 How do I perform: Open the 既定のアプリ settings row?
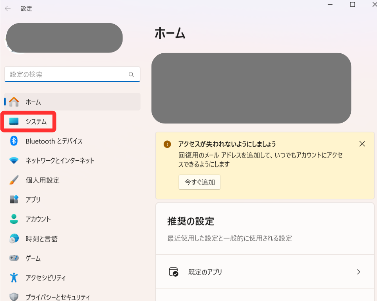[265, 272]
